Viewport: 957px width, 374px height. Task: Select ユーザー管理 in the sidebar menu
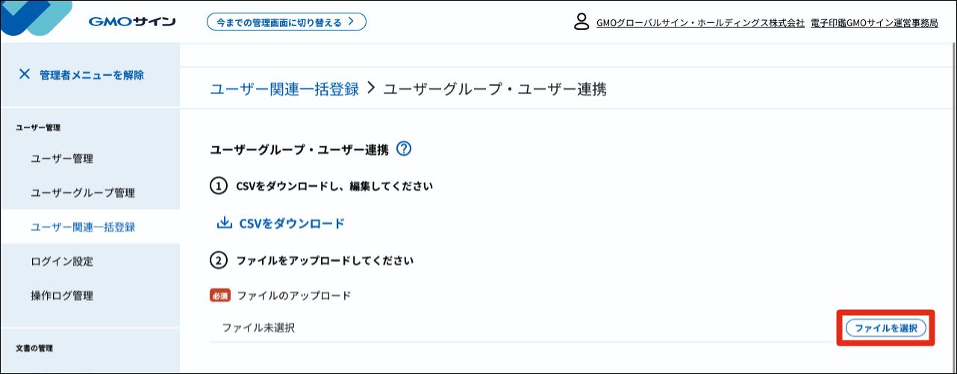tap(62, 159)
